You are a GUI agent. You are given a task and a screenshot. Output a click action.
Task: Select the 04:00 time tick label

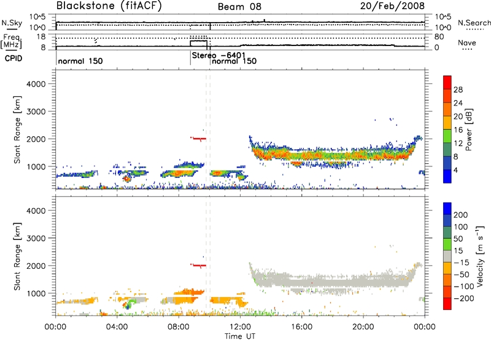pyautogui.click(x=117, y=327)
